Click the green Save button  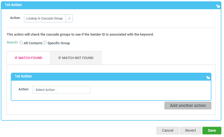point(212,130)
